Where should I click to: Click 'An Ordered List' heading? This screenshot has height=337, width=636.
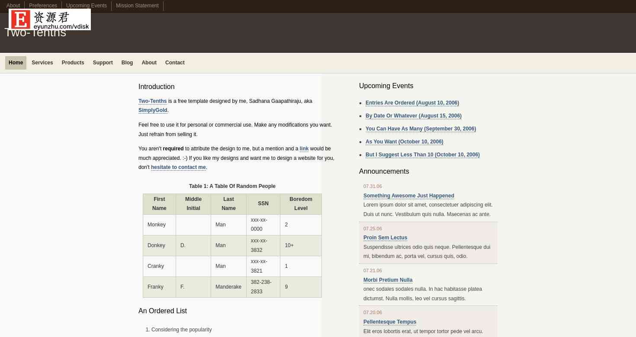coord(163,311)
